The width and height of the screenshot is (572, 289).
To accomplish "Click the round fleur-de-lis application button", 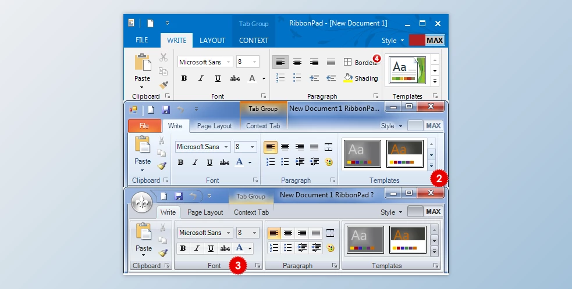I will (141, 203).
